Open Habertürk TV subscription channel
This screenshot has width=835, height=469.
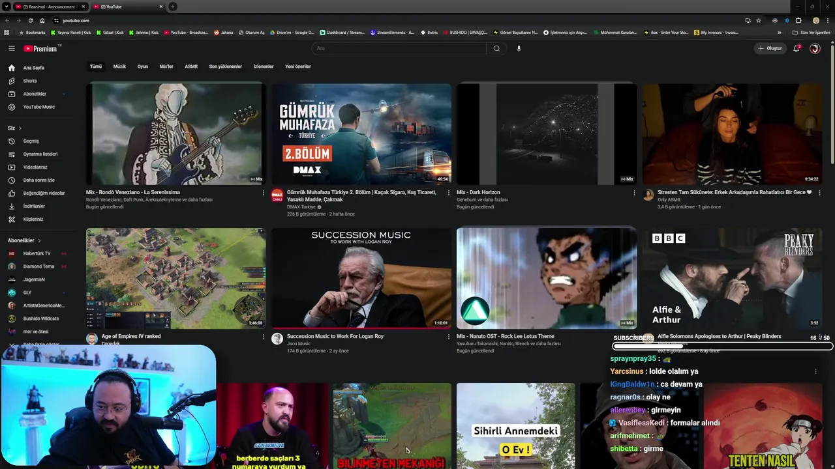point(36,253)
